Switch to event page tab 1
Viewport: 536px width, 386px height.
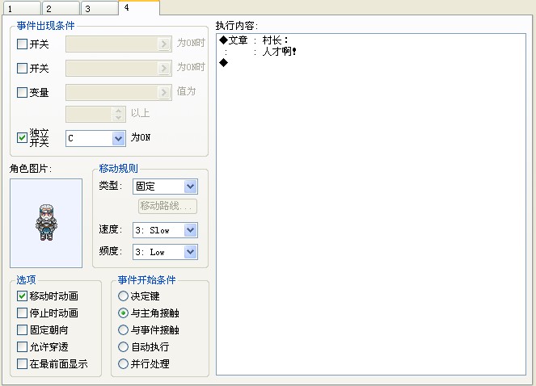[22, 8]
